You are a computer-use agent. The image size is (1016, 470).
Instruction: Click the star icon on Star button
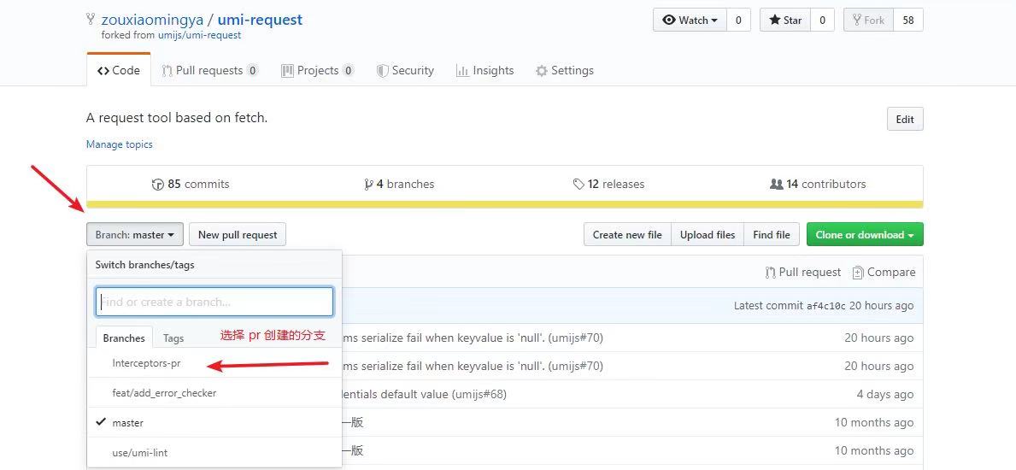[774, 21]
